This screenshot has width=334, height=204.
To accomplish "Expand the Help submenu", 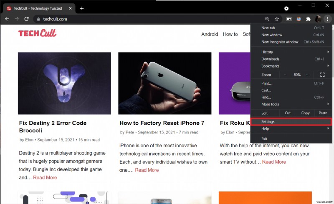I will [291, 128].
